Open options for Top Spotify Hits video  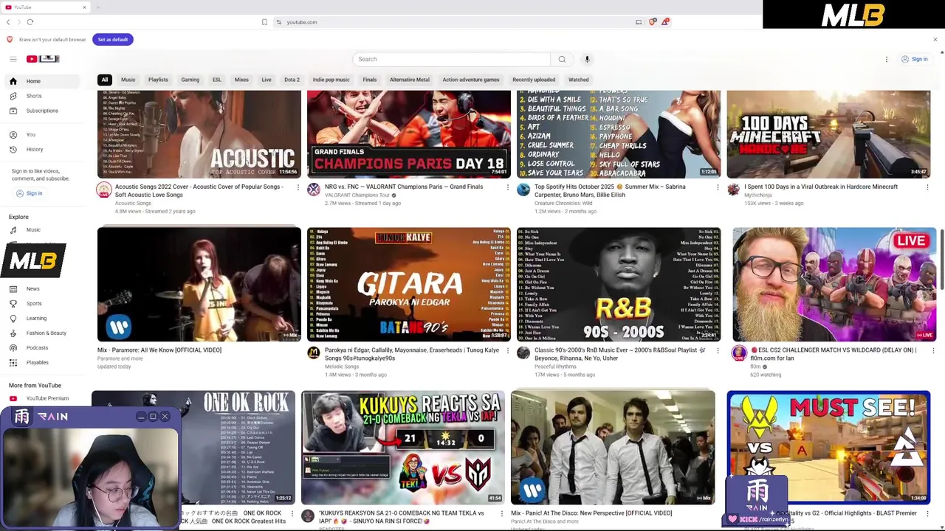click(718, 187)
